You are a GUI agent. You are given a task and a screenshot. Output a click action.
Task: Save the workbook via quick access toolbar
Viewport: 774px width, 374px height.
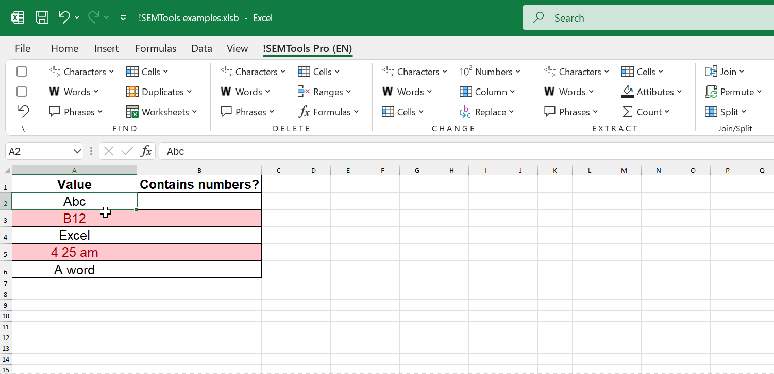(x=42, y=17)
